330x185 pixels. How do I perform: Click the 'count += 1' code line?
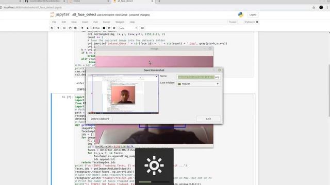point(95,37)
